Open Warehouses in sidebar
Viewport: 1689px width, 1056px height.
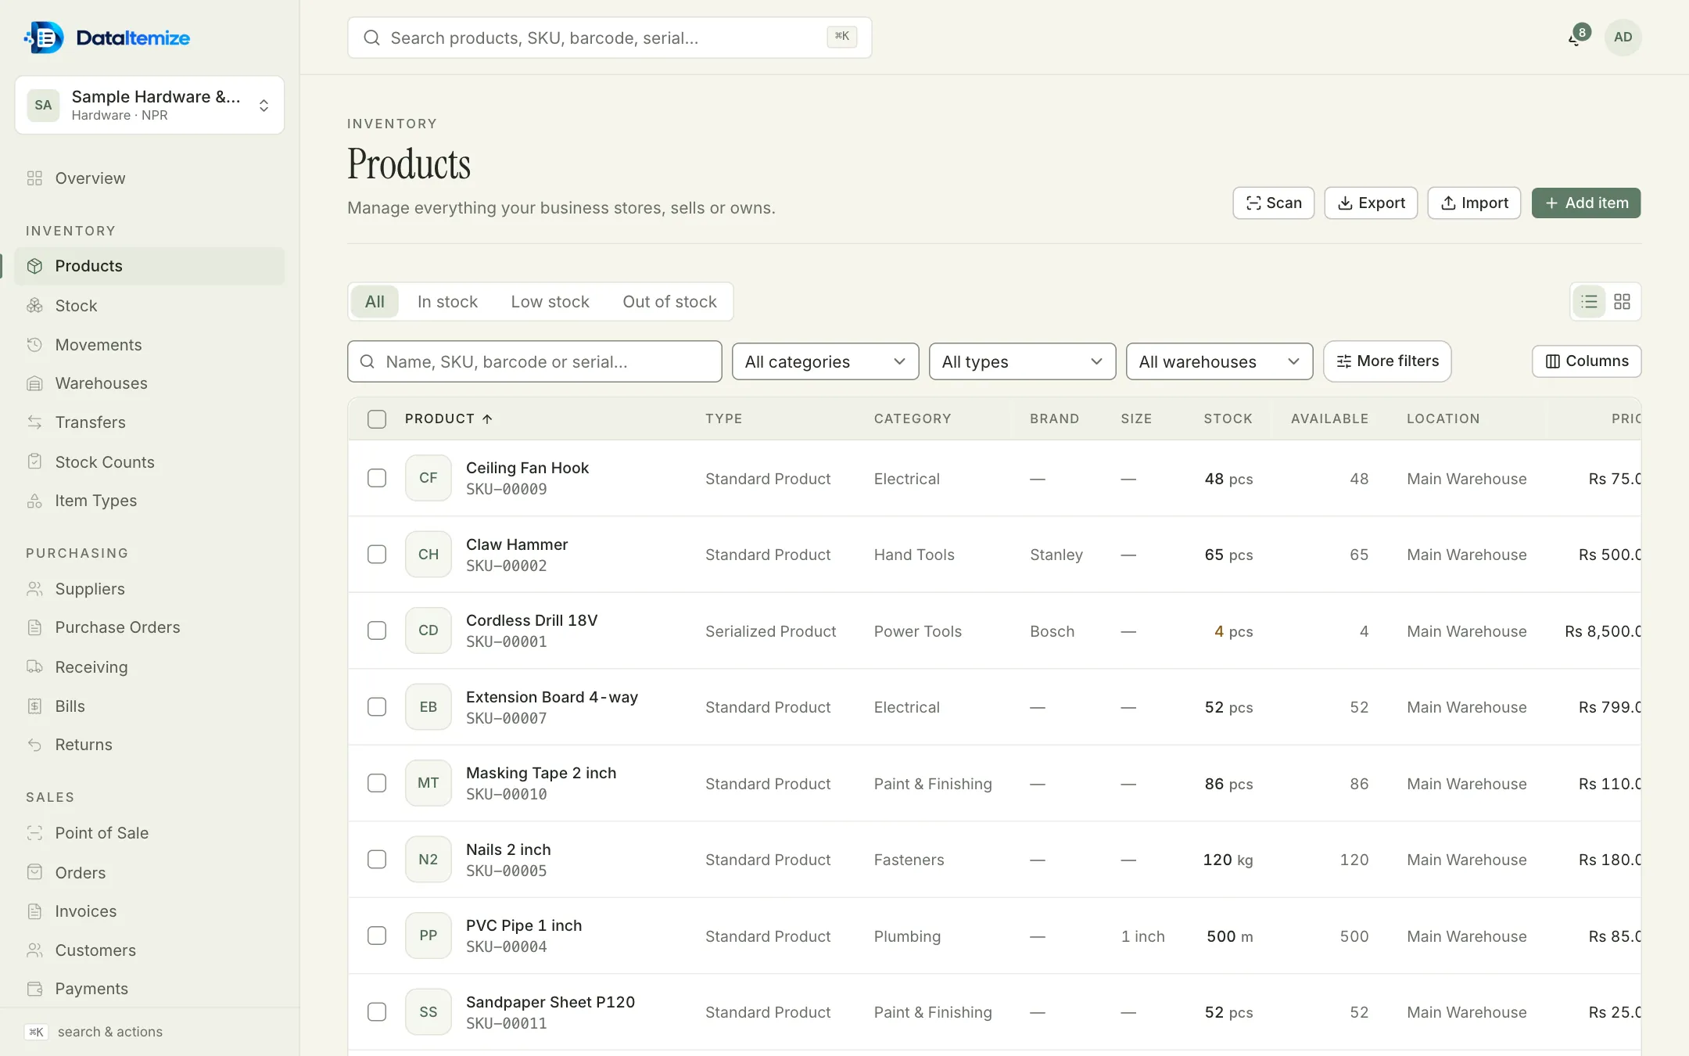point(149,383)
